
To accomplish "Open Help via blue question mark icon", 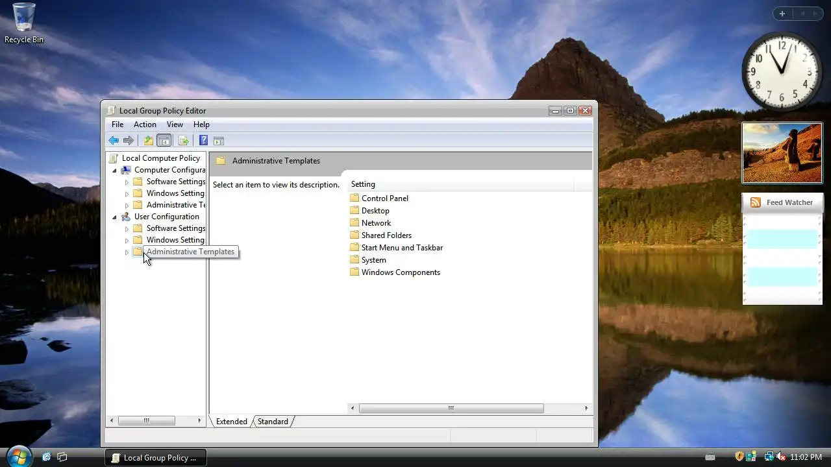I will pyautogui.click(x=203, y=141).
